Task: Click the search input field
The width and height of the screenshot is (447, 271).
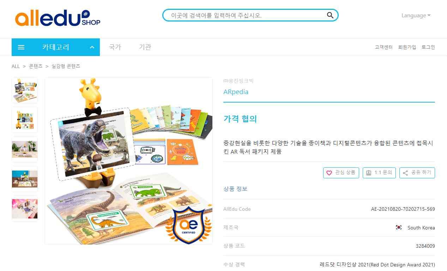Action: click(x=247, y=15)
